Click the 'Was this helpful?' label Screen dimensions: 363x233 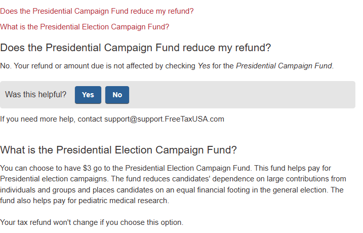[35, 95]
